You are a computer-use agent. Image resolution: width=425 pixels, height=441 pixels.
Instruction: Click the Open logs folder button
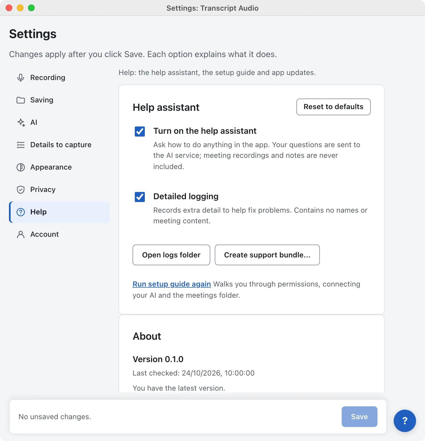[171, 255]
